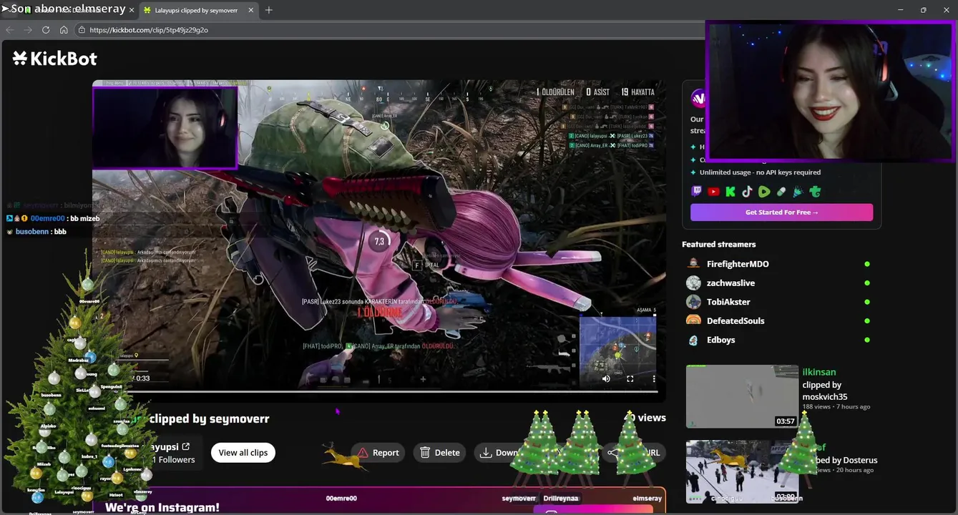Click the KickBot logo
The image size is (958, 515).
click(x=54, y=59)
